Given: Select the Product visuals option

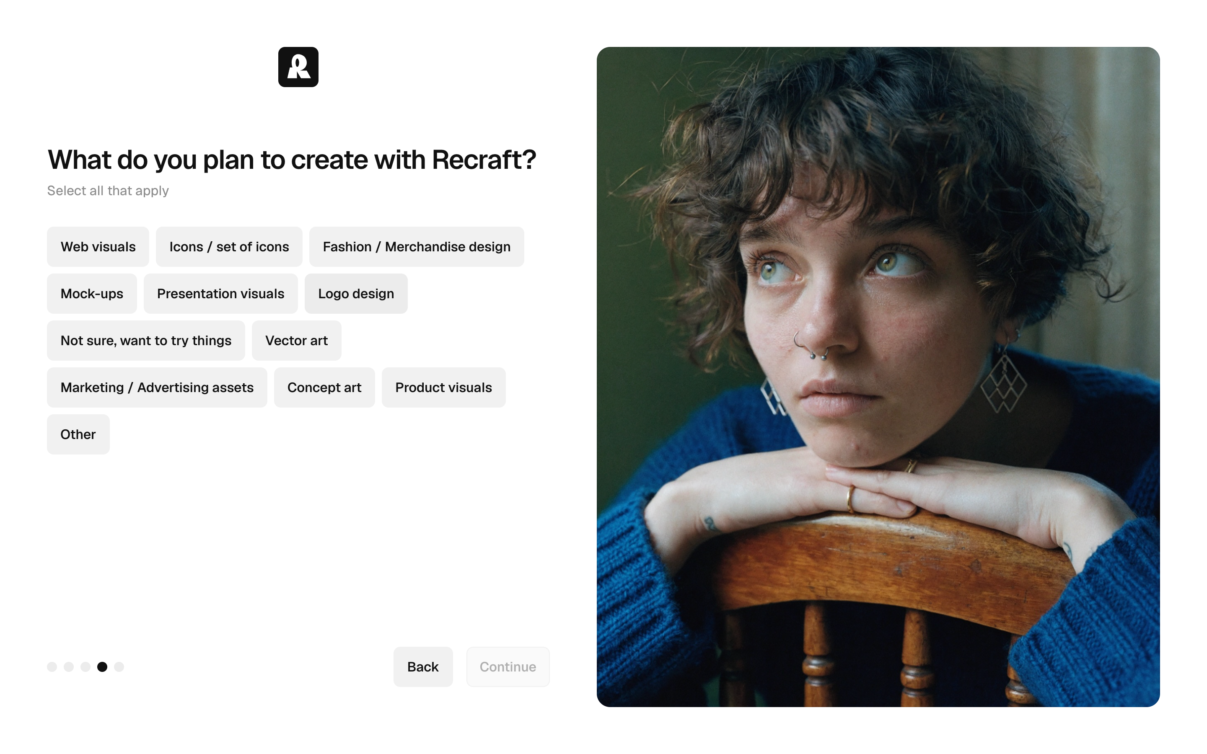Looking at the screenshot, I should pos(443,387).
